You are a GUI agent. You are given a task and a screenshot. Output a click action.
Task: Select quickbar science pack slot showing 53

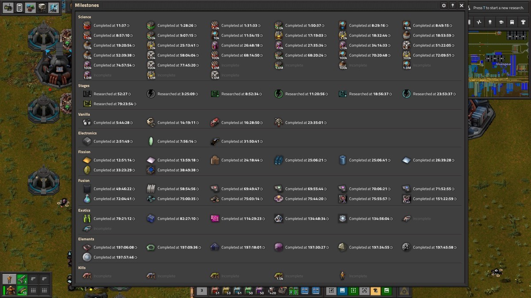(x=227, y=290)
